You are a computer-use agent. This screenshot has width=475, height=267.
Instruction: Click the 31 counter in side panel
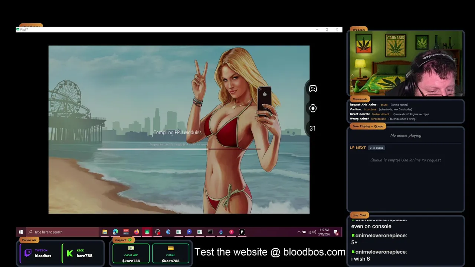coord(312,128)
